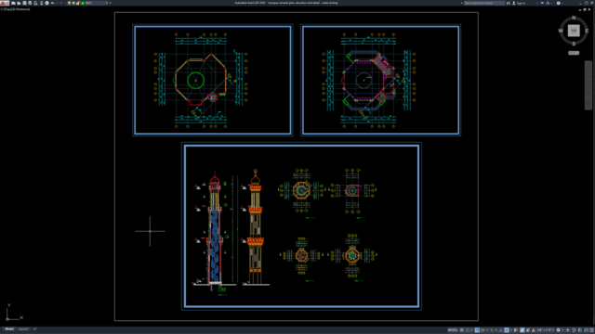The width and height of the screenshot is (595, 334).
Task: Toggle the highlighted Object Snap icon
Action: (x=507, y=330)
